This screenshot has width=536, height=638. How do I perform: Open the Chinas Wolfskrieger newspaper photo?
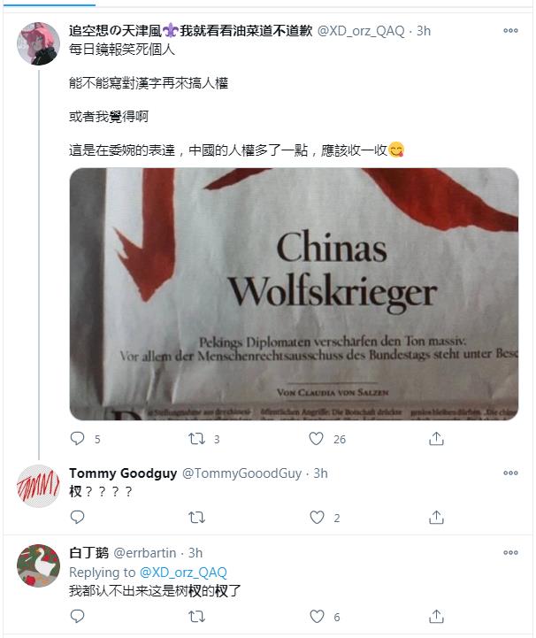pyautogui.click(x=294, y=294)
